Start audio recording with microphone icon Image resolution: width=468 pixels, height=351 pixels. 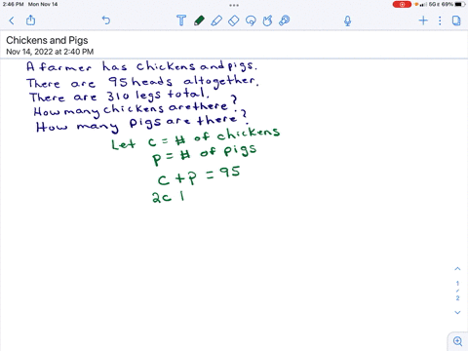pos(347,20)
